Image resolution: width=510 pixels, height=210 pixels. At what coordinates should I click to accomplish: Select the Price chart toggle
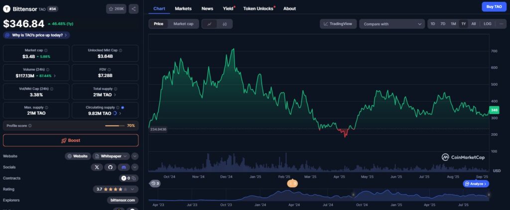pos(159,24)
